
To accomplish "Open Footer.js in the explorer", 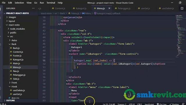I will (17, 56).
